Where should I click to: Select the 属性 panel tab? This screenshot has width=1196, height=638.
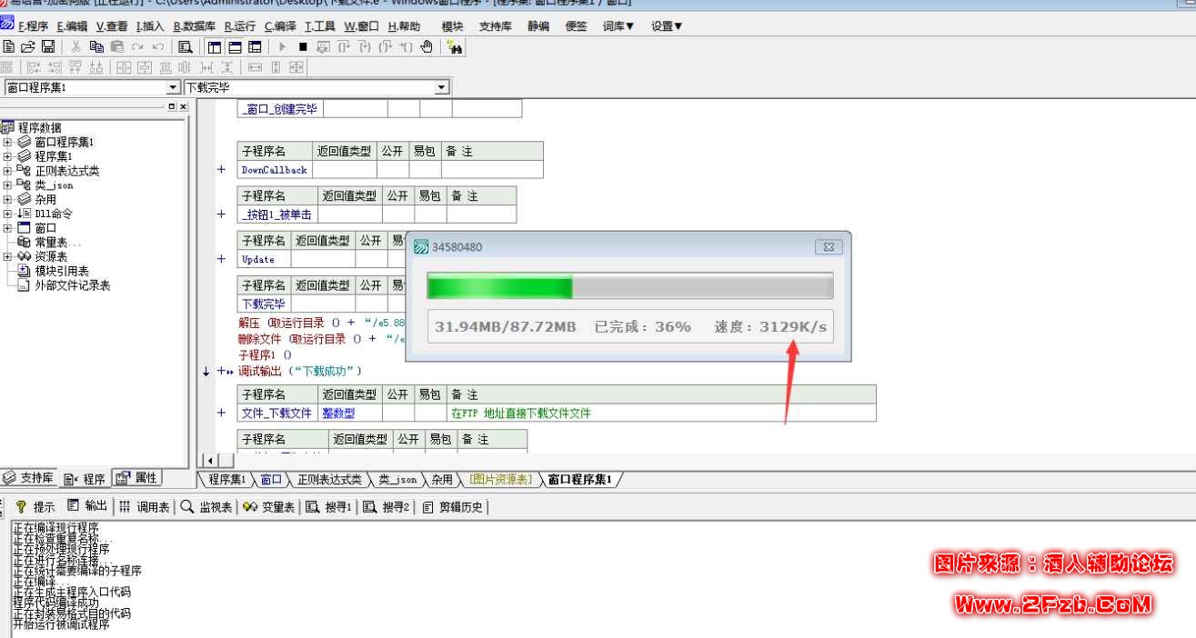[138, 478]
